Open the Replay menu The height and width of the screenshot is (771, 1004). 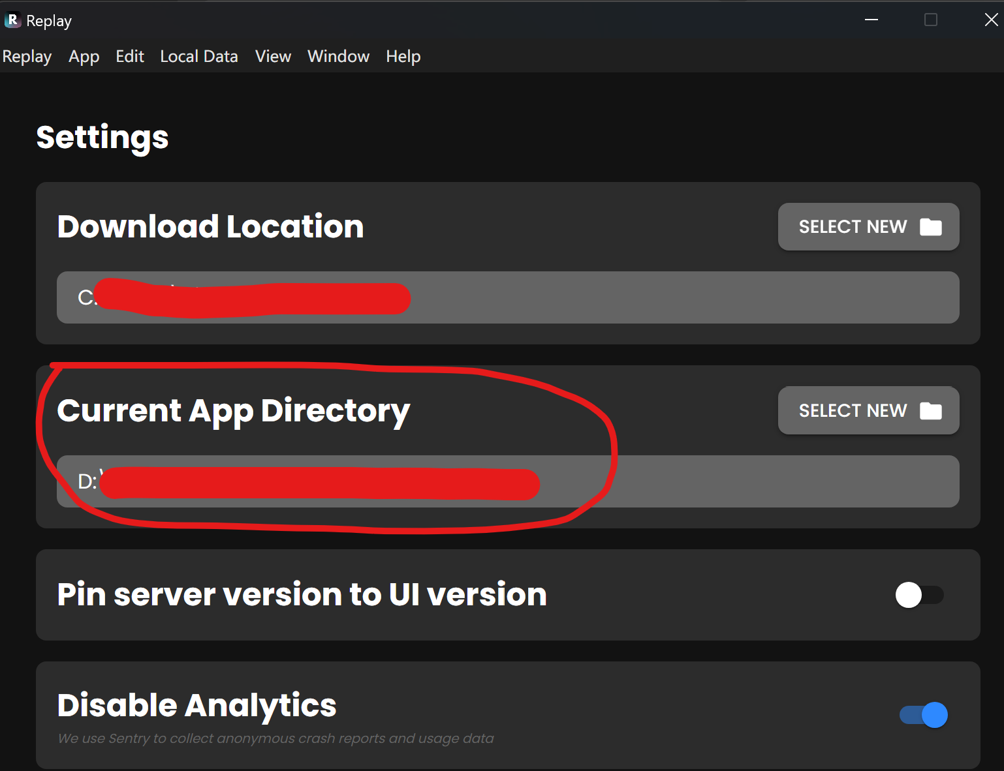pos(27,57)
